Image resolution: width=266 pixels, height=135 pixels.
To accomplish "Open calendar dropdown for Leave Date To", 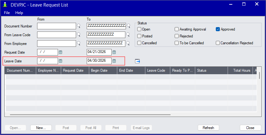I will (x=114, y=61).
